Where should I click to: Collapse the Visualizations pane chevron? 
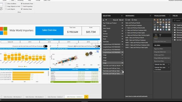(x=170, y=16)
